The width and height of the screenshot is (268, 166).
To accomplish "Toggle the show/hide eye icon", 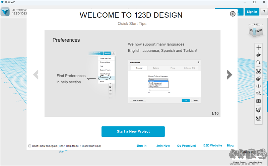I will (258, 86).
